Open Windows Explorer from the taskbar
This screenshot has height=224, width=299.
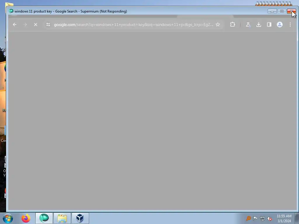click(62, 218)
